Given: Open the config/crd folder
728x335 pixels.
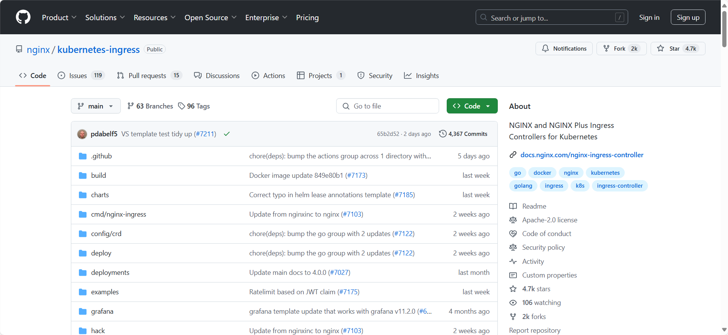Looking at the screenshot, I should pyautogui.click(x=106, y=234).
